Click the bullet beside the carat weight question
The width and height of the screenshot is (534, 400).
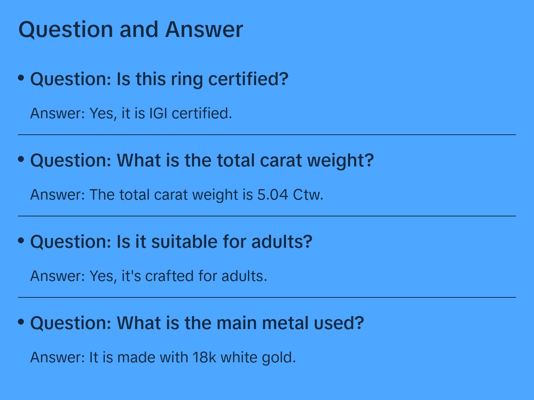(x=21, y=159)
